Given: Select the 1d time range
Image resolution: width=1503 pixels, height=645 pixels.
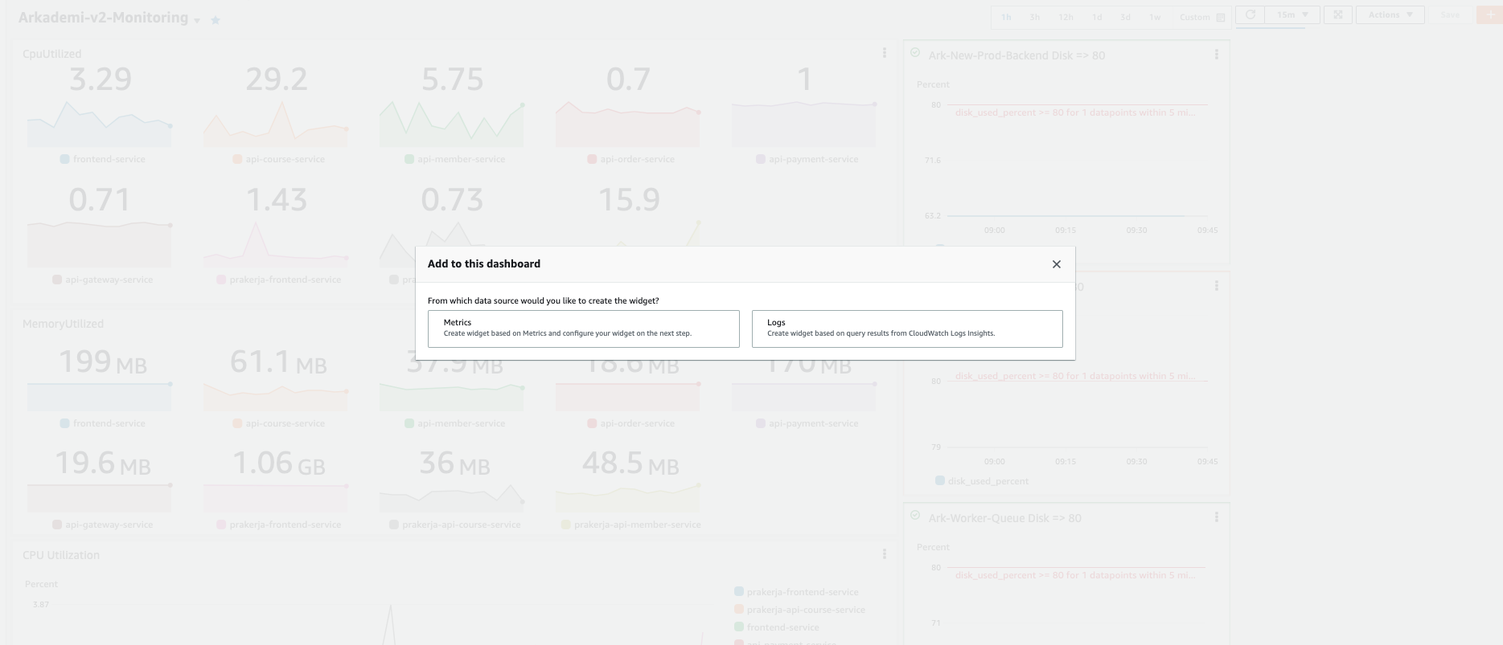Looking at the screenshot, I should point(1097,17).
